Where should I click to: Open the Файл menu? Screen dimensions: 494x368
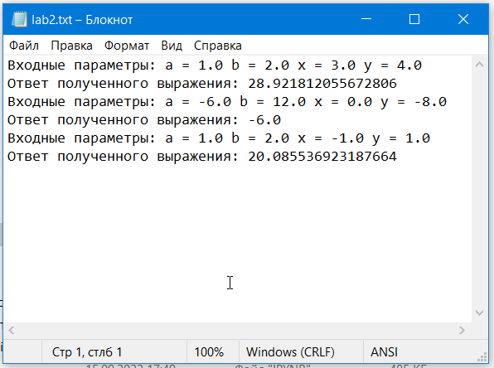24,46
